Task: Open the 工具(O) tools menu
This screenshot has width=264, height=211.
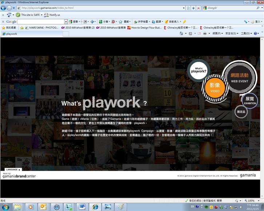Action: [x=246, y=33]
